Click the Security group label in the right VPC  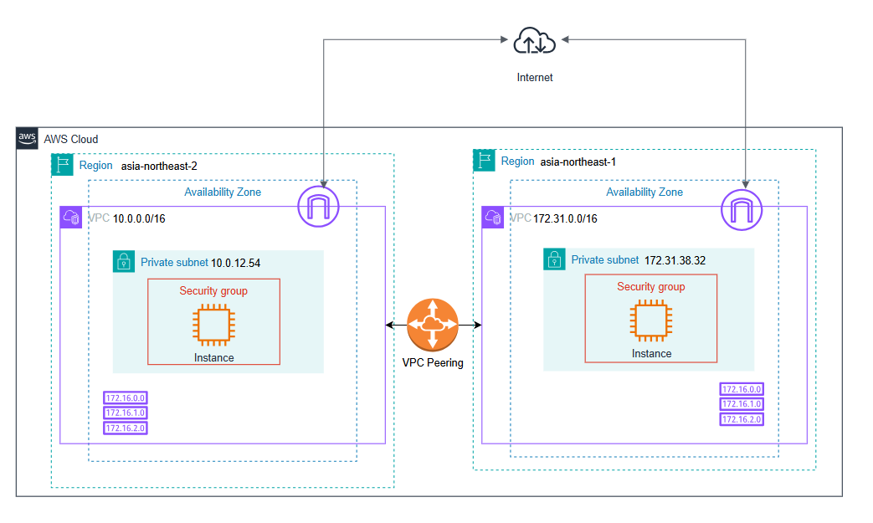point(650,286)
